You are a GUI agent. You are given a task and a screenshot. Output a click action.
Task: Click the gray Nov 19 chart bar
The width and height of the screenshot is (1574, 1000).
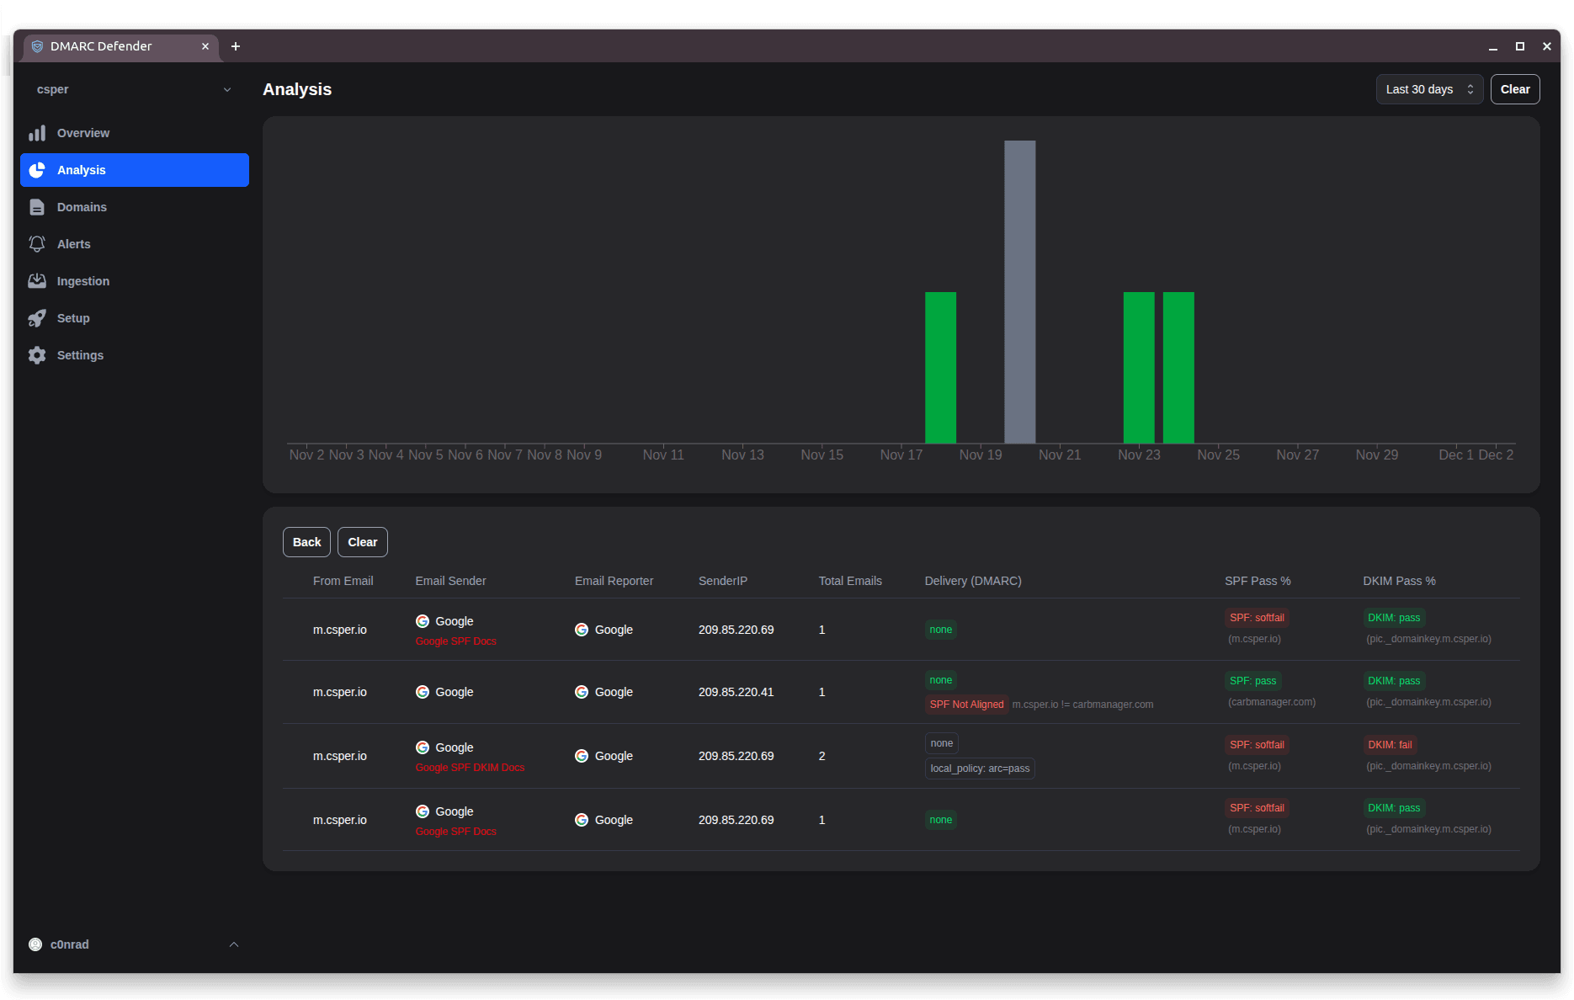pyautogui.click(x=1021, y=295)
